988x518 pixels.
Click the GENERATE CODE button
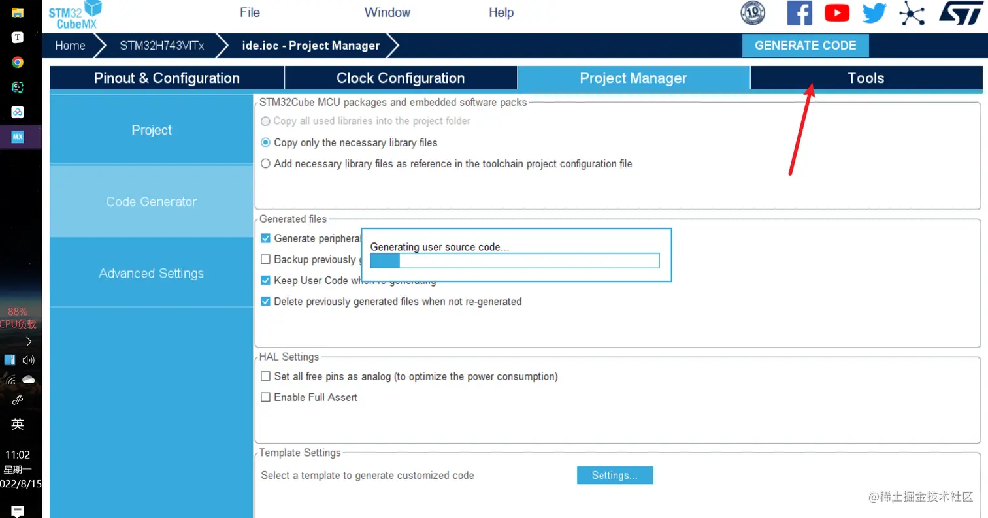(x=805, y=46)
